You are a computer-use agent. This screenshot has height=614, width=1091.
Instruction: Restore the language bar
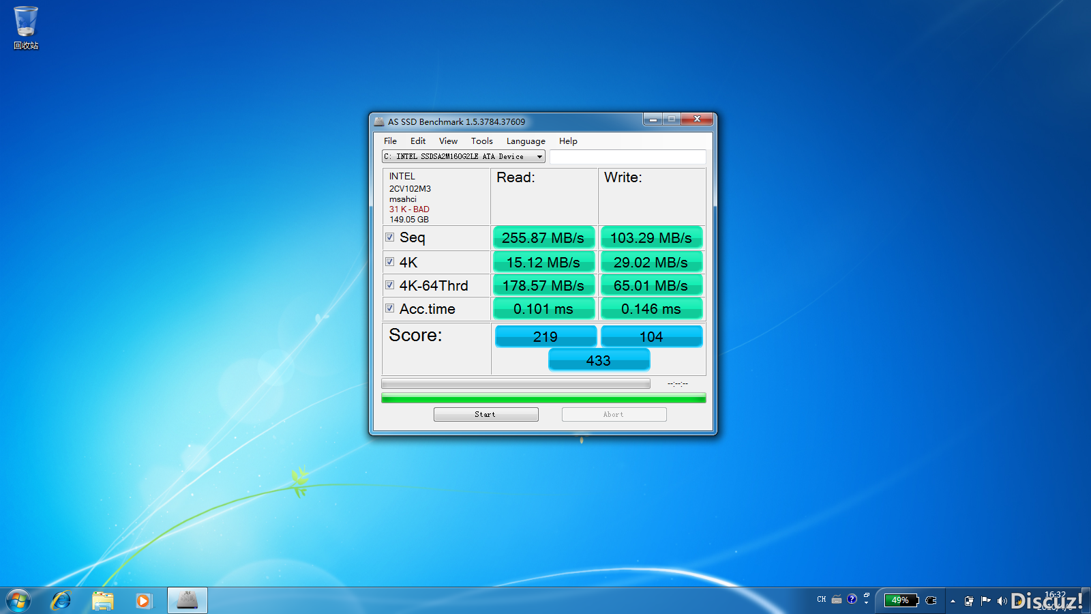coord(867,596)
